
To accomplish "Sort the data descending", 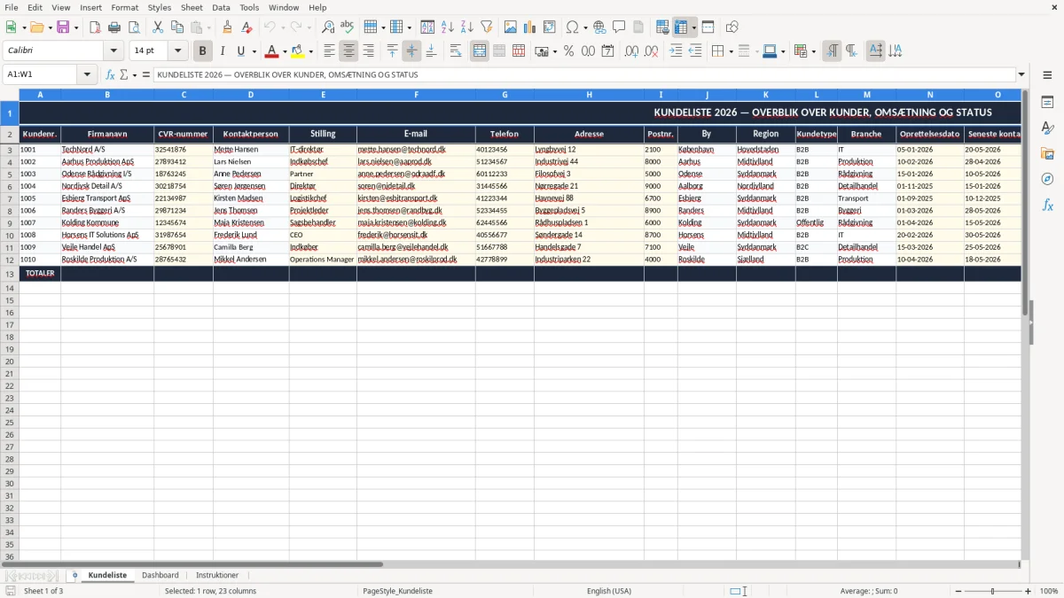I will tap(467, 27).
